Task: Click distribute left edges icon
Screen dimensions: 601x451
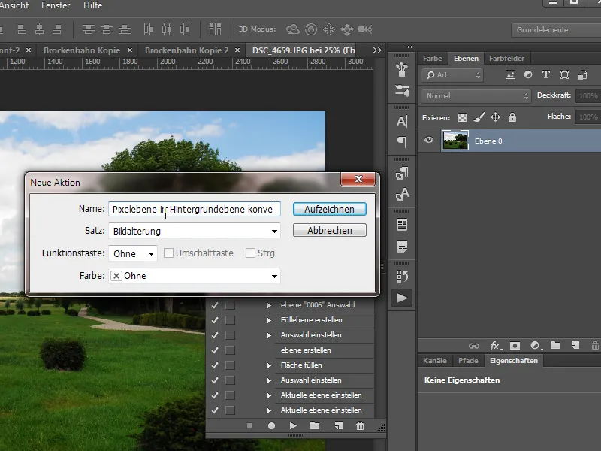Action: tap(148, 29)
